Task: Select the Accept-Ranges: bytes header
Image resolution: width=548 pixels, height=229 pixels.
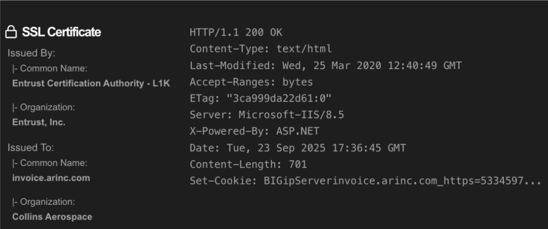Action: 251,82
